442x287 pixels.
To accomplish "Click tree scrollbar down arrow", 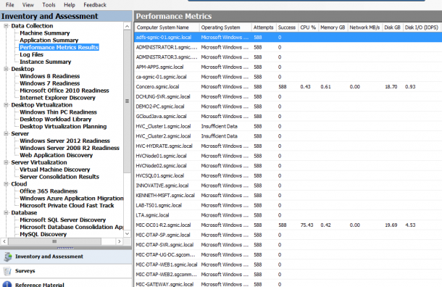I will coord(127,233).
